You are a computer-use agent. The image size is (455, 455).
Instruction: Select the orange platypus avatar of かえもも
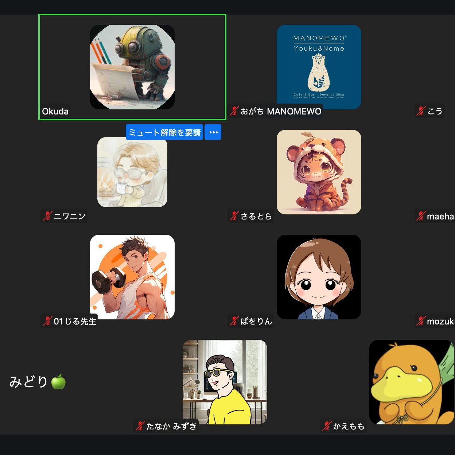click(412, 382)
